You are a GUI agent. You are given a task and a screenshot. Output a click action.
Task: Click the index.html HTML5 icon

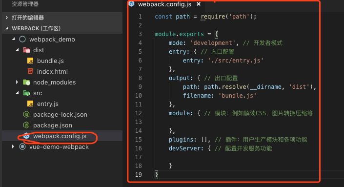pos(30,72)
